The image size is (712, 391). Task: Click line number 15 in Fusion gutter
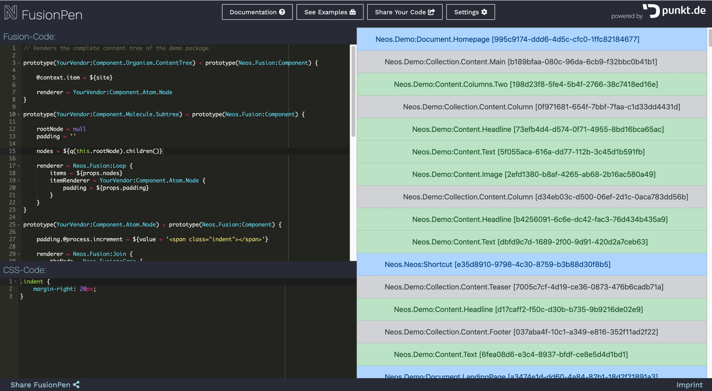click(x=12, y=151)
